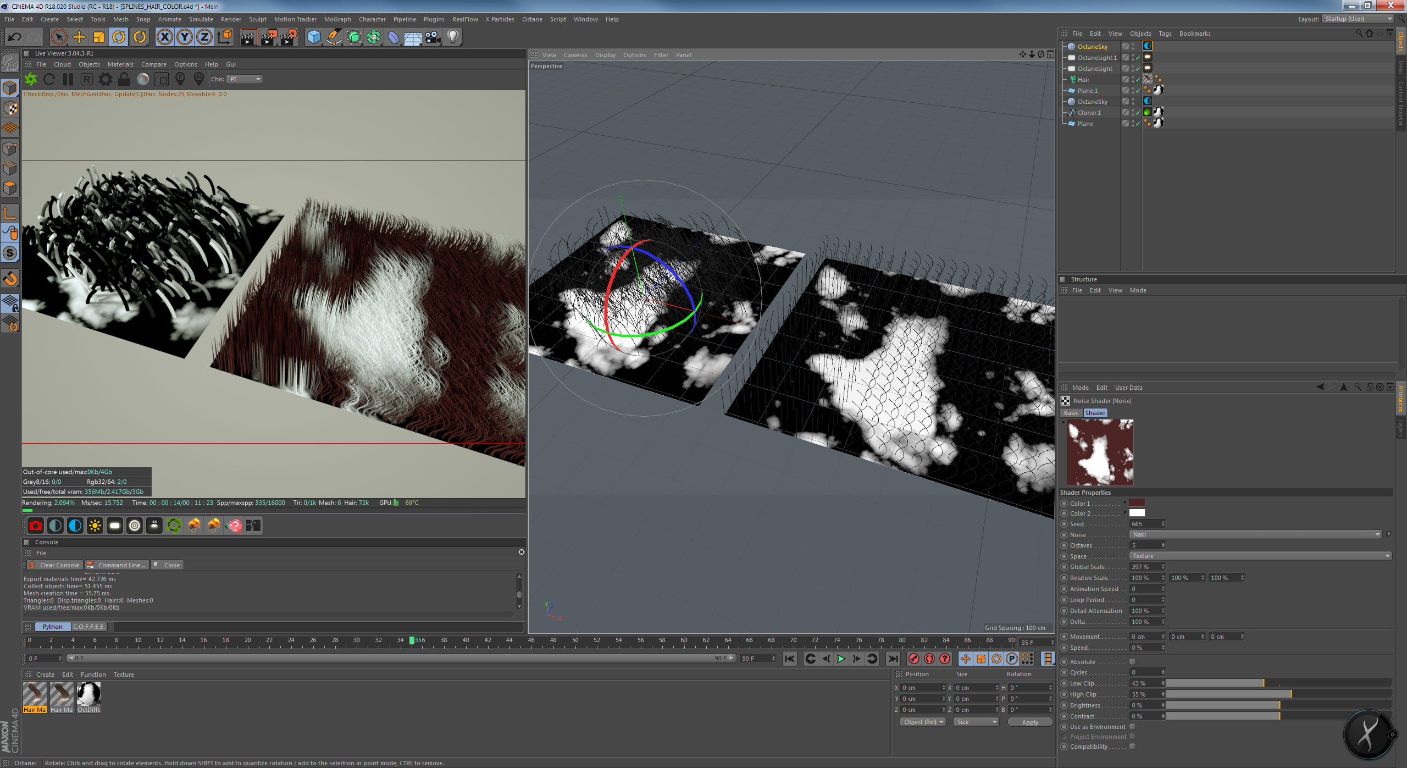
Task: Click the Render to Picture Viewer icon
Action: 269,37
